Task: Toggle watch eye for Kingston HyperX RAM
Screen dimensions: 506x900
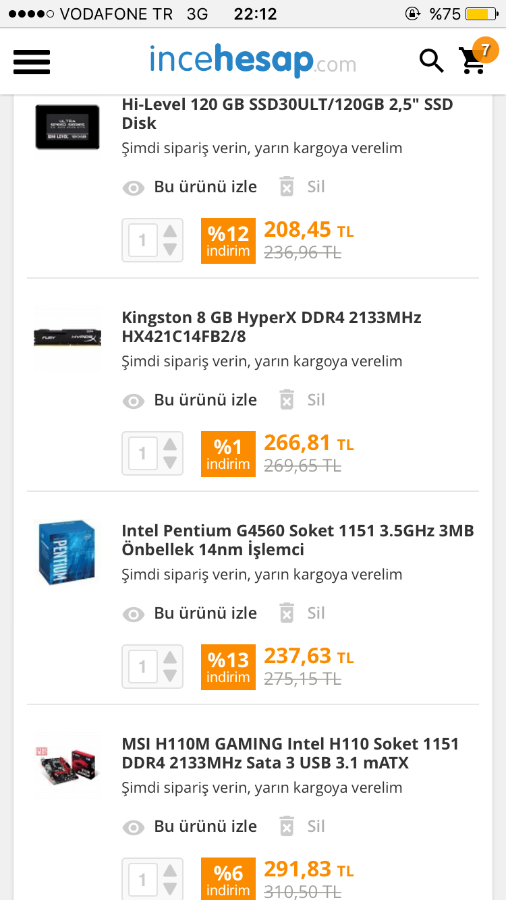Action: coord(134,401)
